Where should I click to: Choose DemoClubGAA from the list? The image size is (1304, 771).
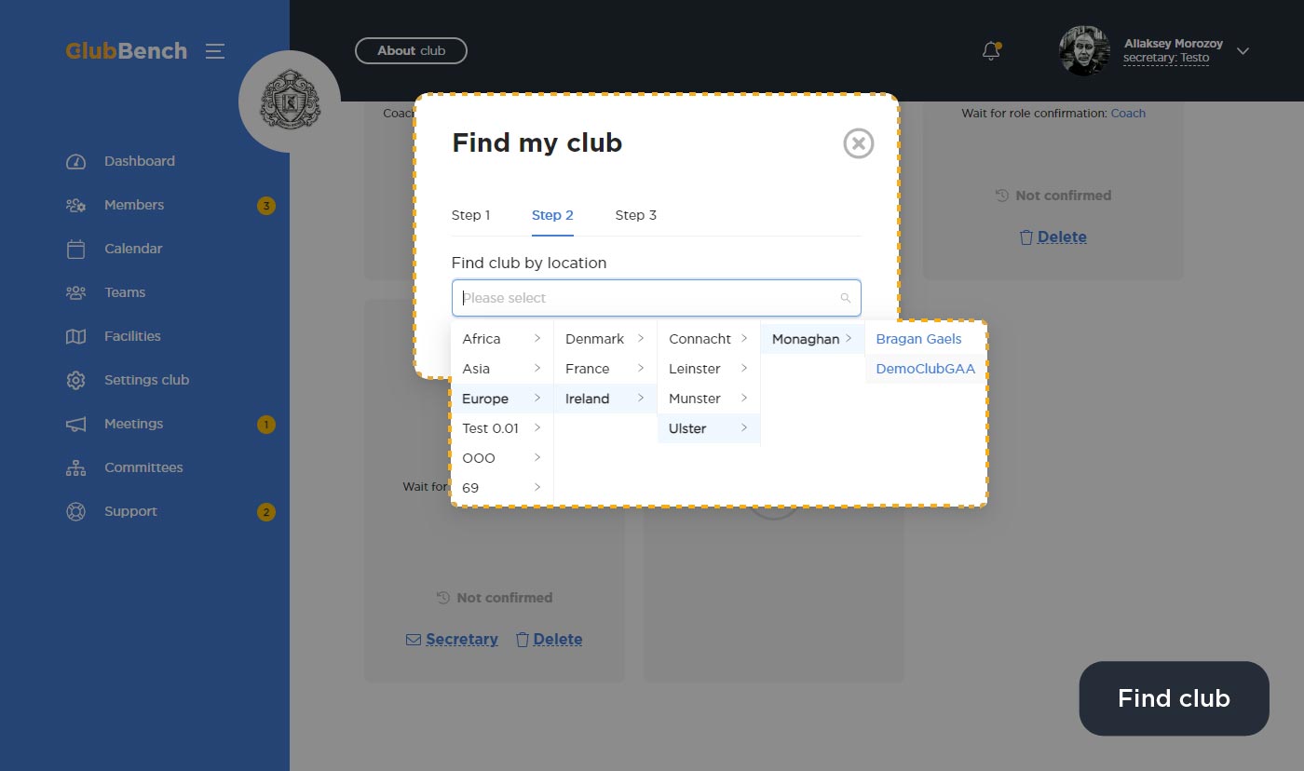click(925, 369)
